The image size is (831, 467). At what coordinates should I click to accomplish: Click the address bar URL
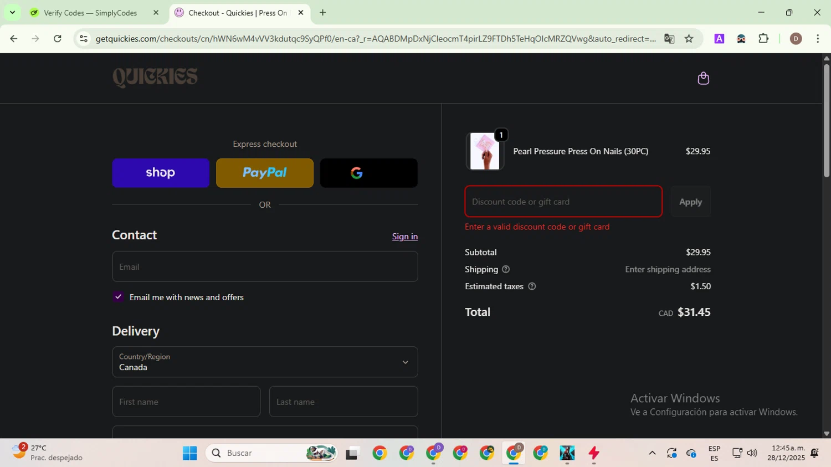coord(376,39)
